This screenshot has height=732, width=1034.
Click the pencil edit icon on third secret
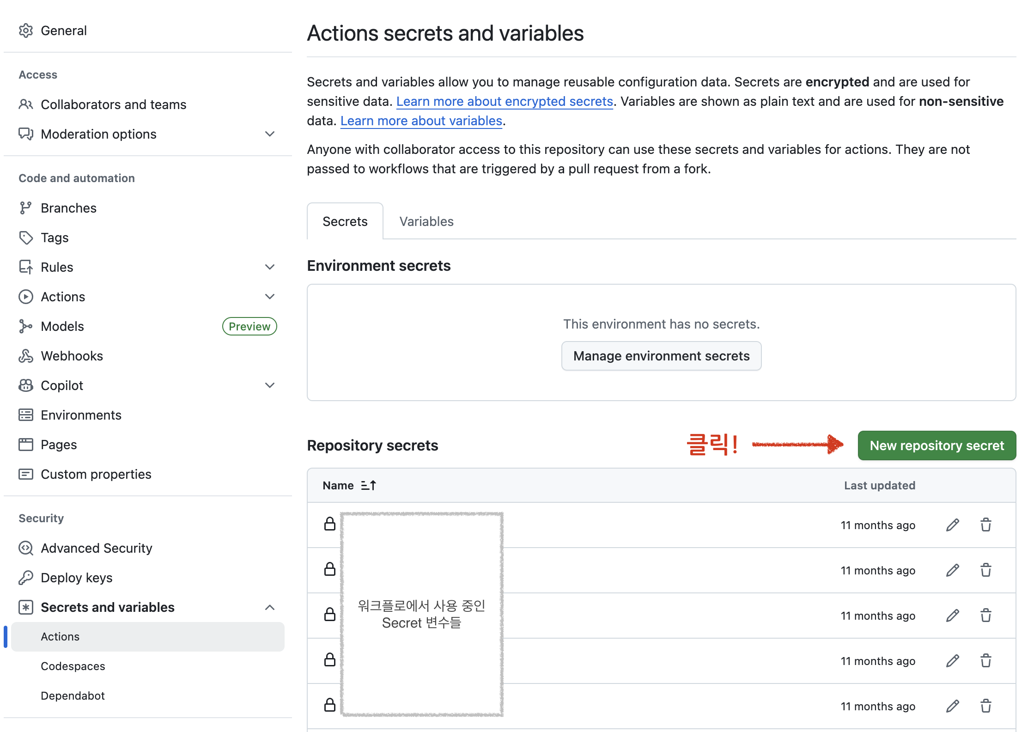click(952, 616)
